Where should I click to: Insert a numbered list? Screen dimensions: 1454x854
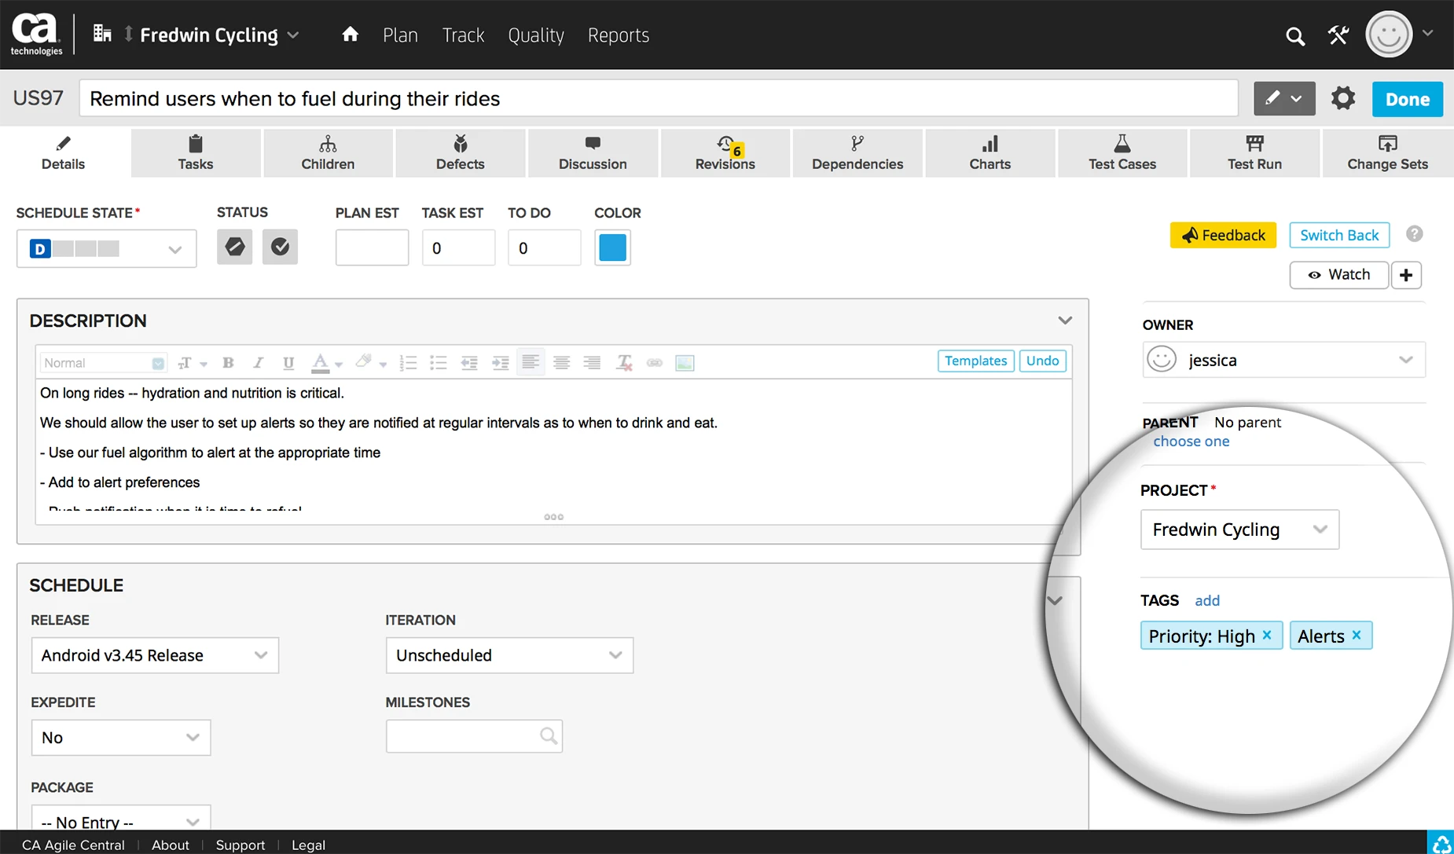point(408,362)
